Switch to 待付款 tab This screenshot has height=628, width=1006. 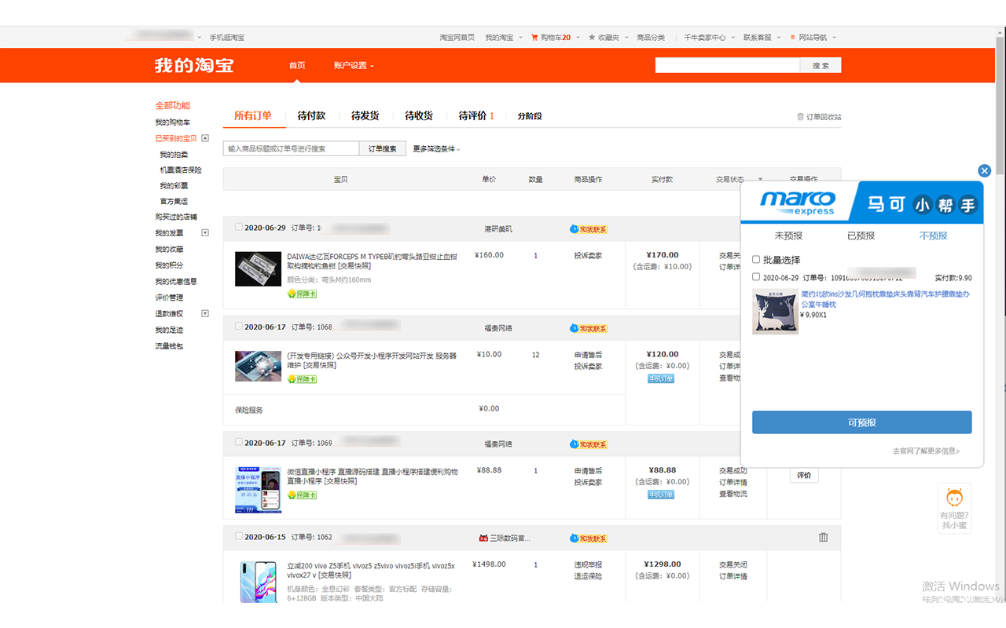click(311, 115)
